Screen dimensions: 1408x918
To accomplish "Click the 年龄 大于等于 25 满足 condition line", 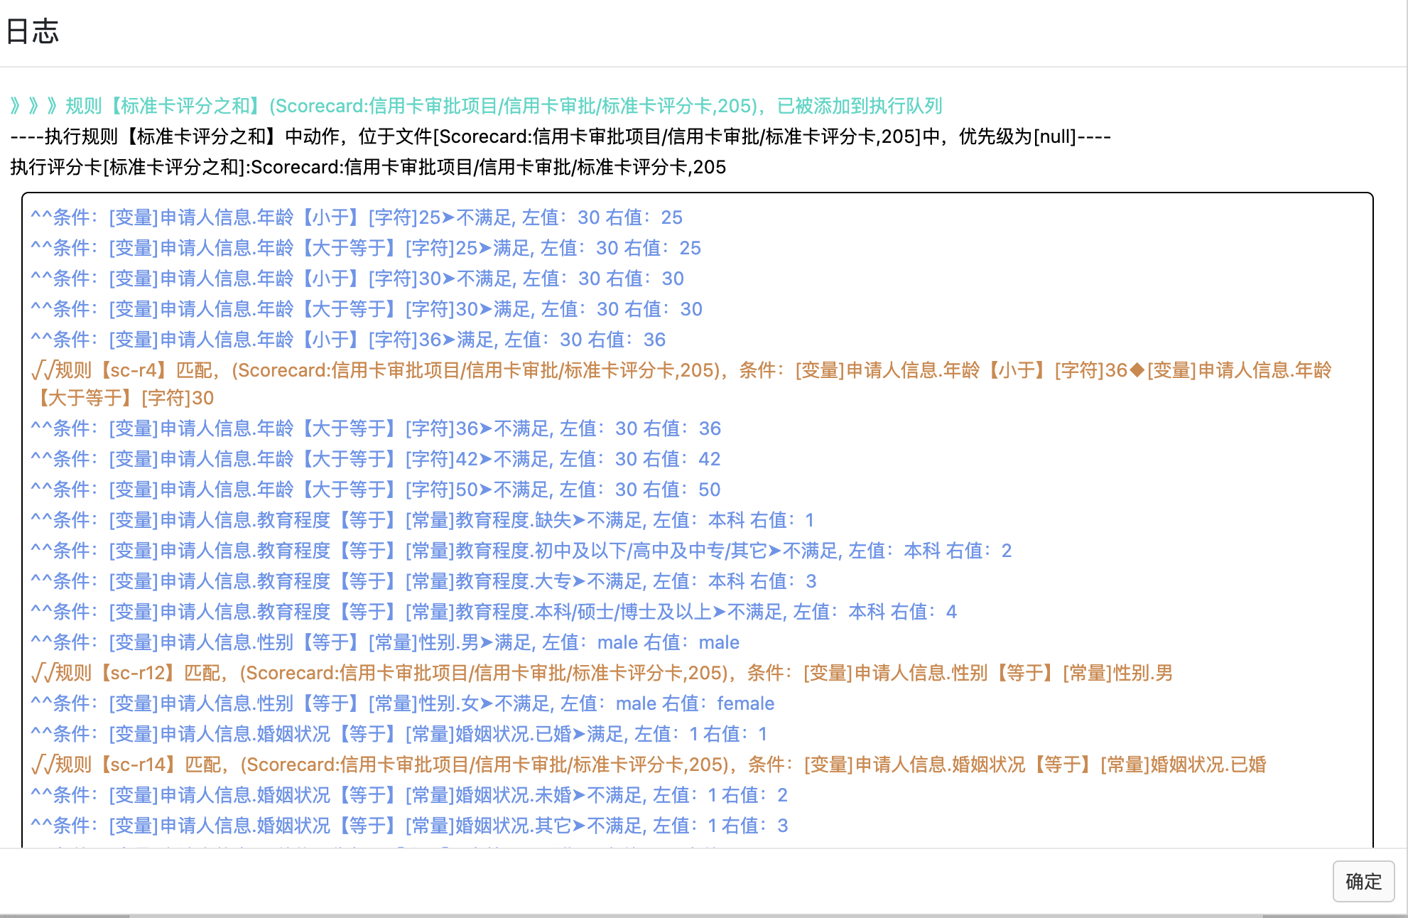I will 365,248.
